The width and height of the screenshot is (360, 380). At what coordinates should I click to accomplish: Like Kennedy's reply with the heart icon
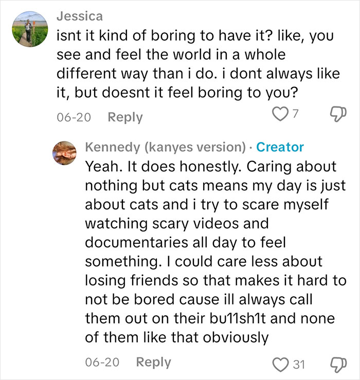pos(280,365)
